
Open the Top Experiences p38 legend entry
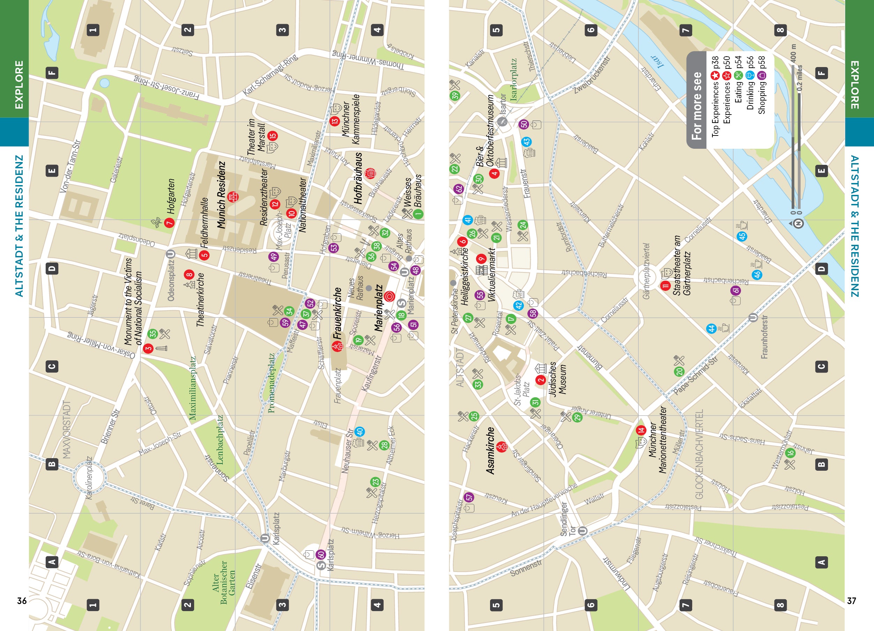pos(715,96)
